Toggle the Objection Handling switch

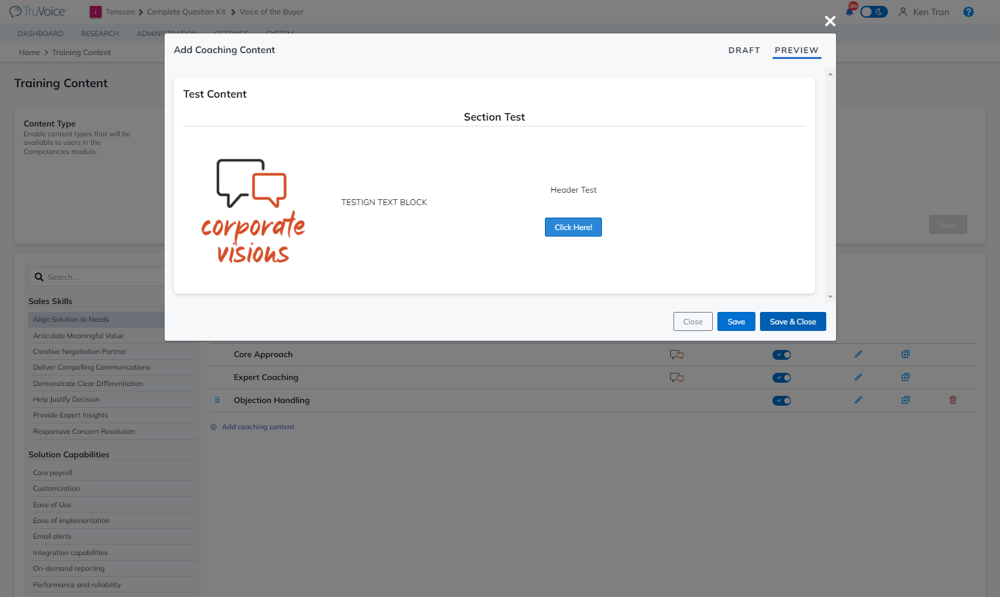[x=782, y=400]
